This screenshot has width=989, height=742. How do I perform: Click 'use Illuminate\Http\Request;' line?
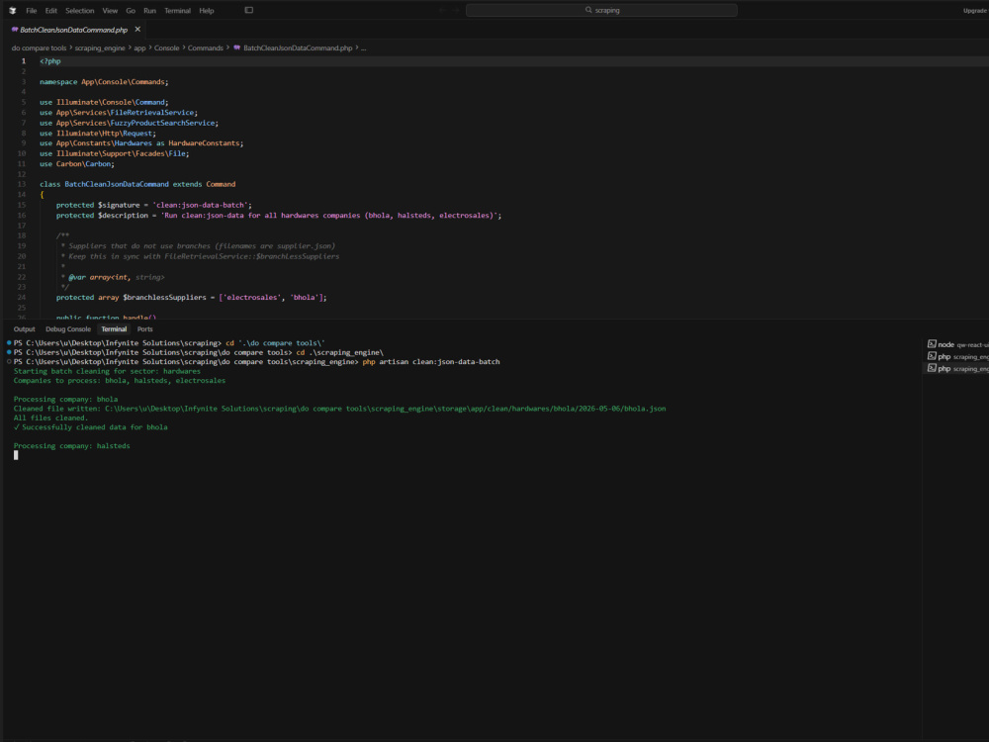tap(98, 134)
